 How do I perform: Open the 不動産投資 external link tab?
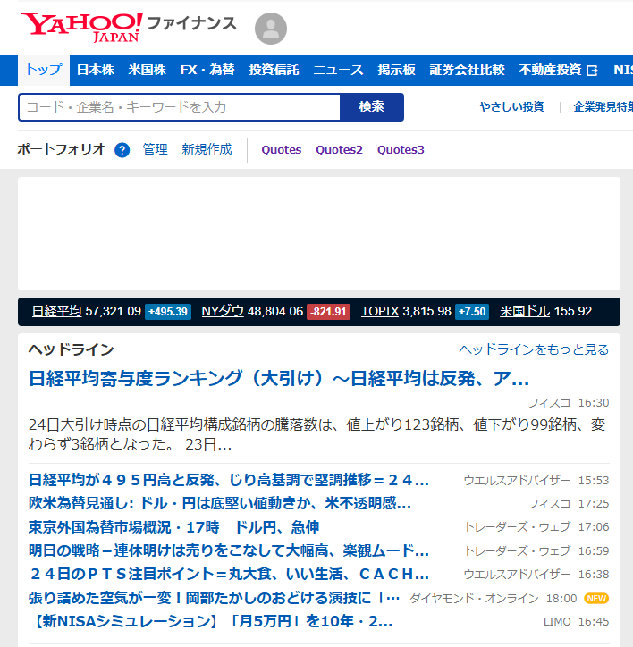click(558, 70)
